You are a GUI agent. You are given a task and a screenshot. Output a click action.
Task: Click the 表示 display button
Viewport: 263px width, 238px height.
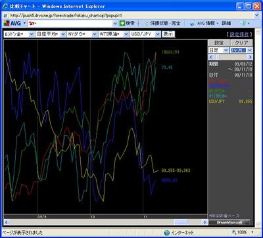pyautogui.click(x=168, y=34)
